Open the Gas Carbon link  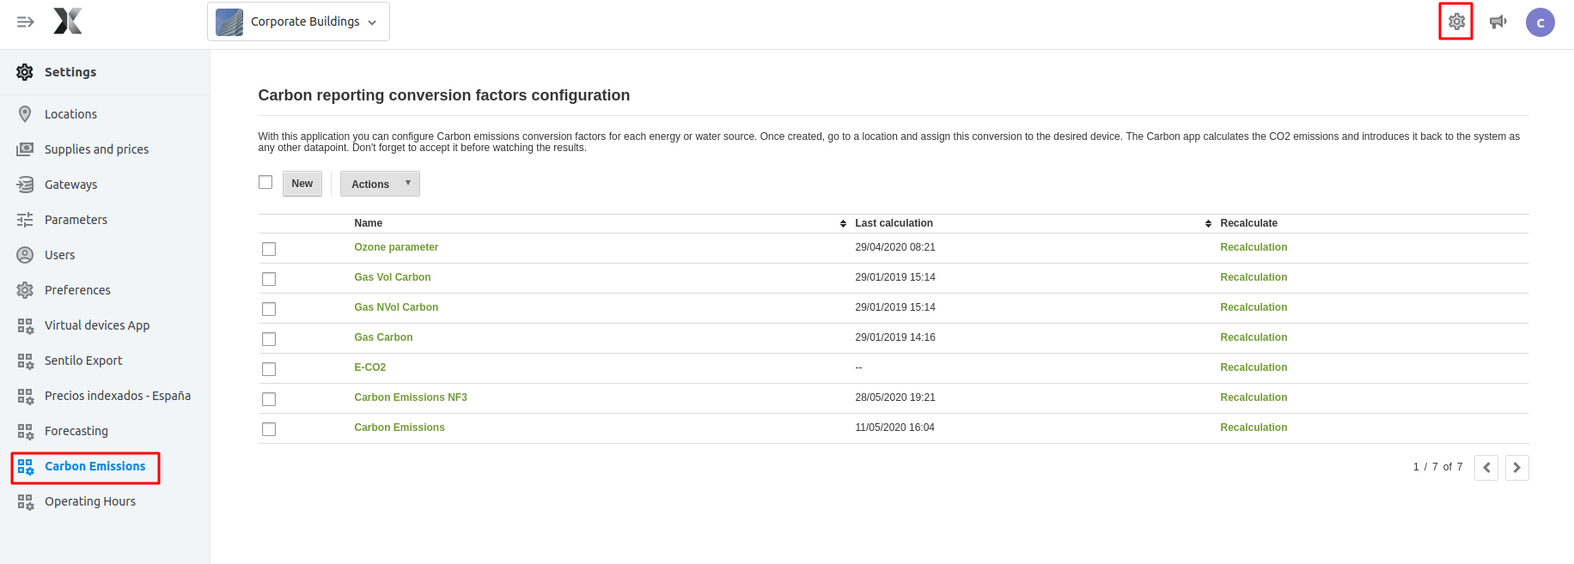[383, 337]
